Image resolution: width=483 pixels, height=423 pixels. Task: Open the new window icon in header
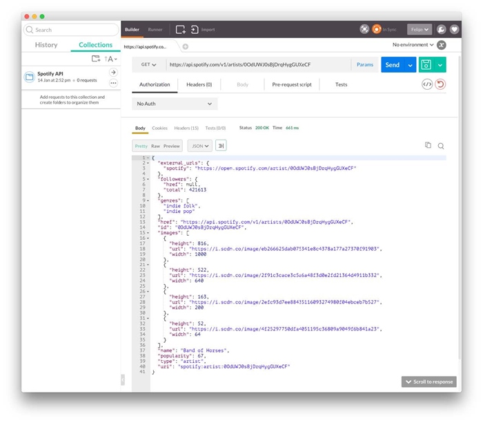(x=181, y=30)
